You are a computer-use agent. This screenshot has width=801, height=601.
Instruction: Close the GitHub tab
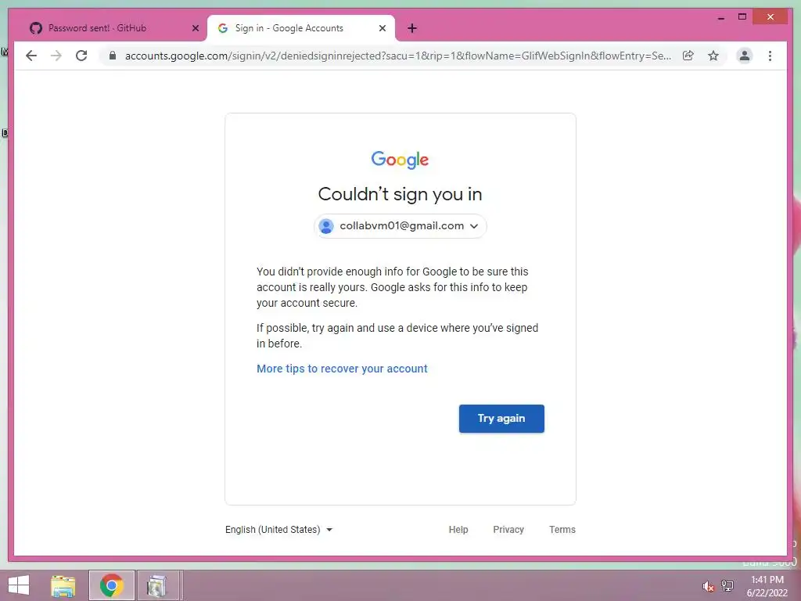click(195, 28)
